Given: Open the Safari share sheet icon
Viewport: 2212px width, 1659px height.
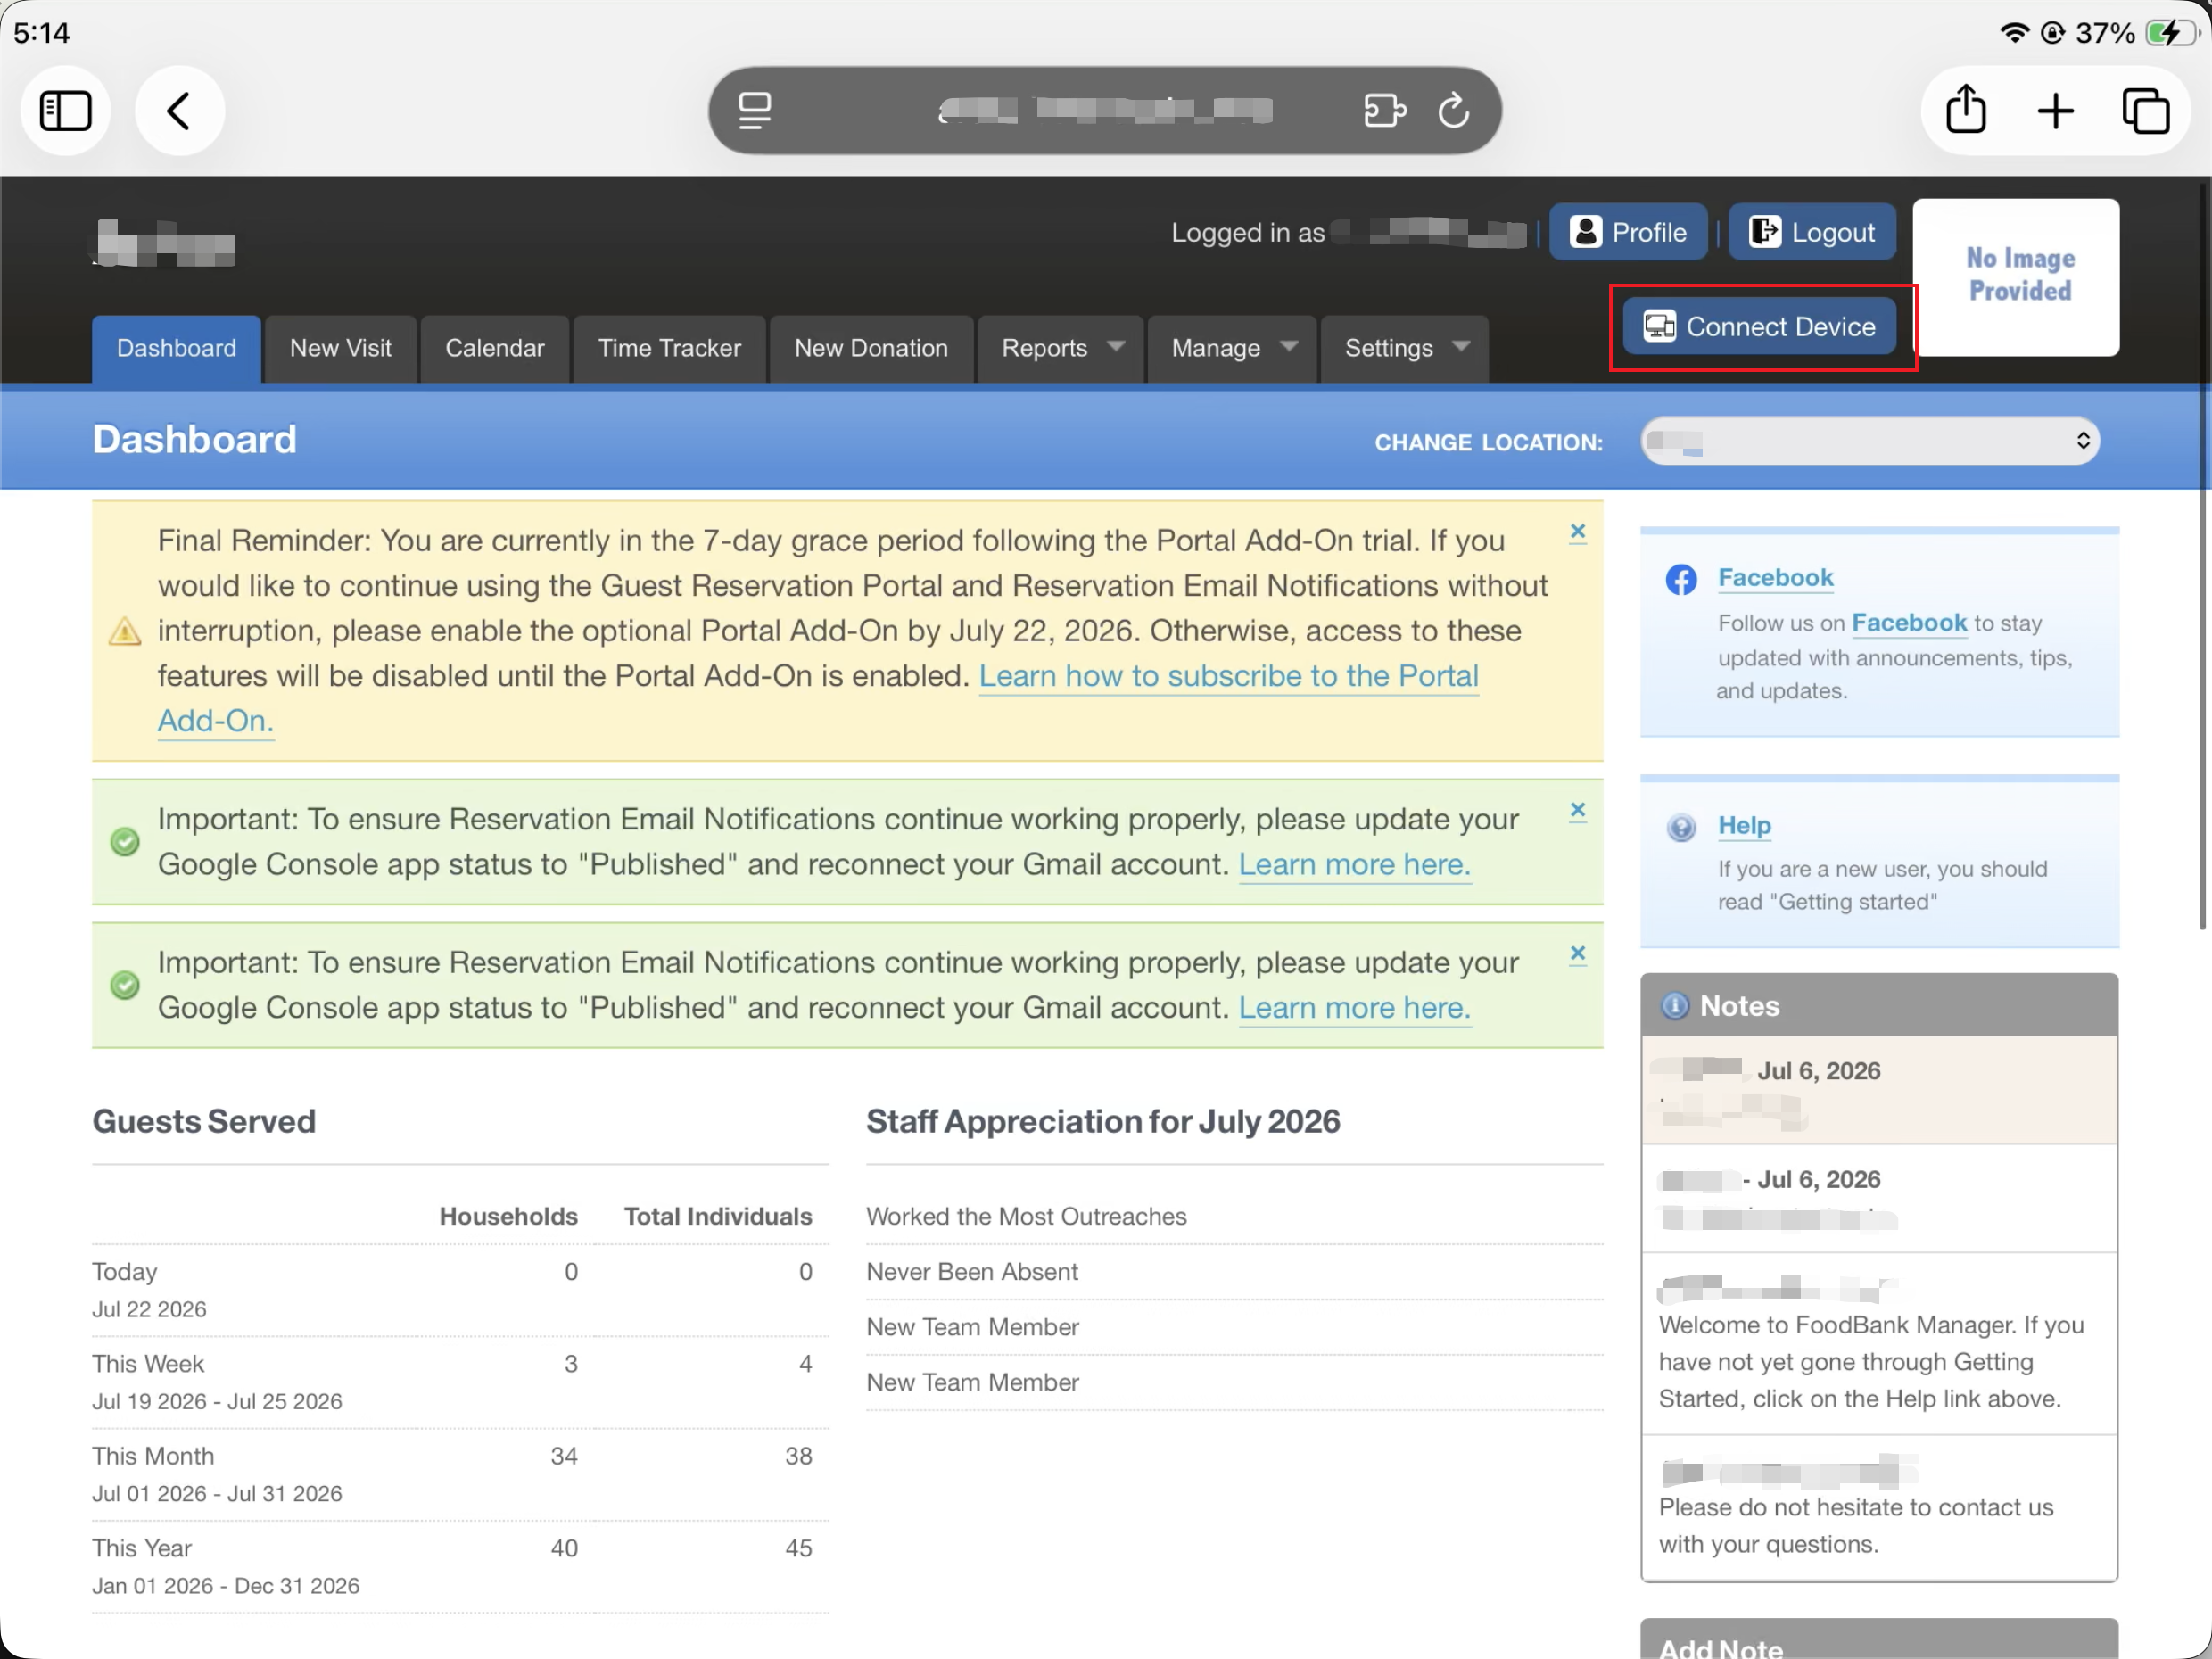Looking at the screenshot, I should [x=1965, y=110].
